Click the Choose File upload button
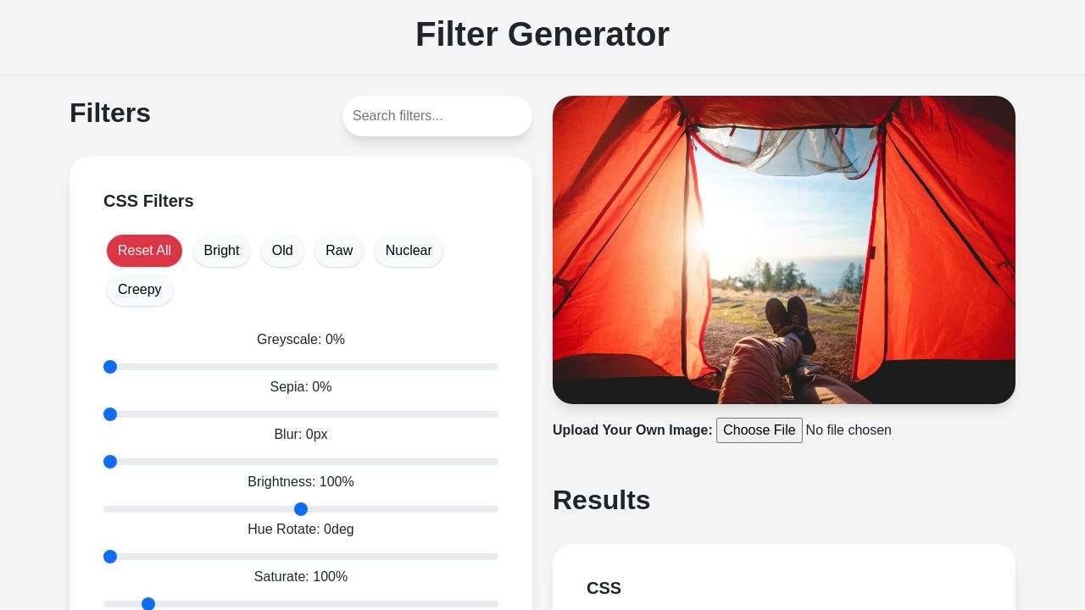 point(759,430)
